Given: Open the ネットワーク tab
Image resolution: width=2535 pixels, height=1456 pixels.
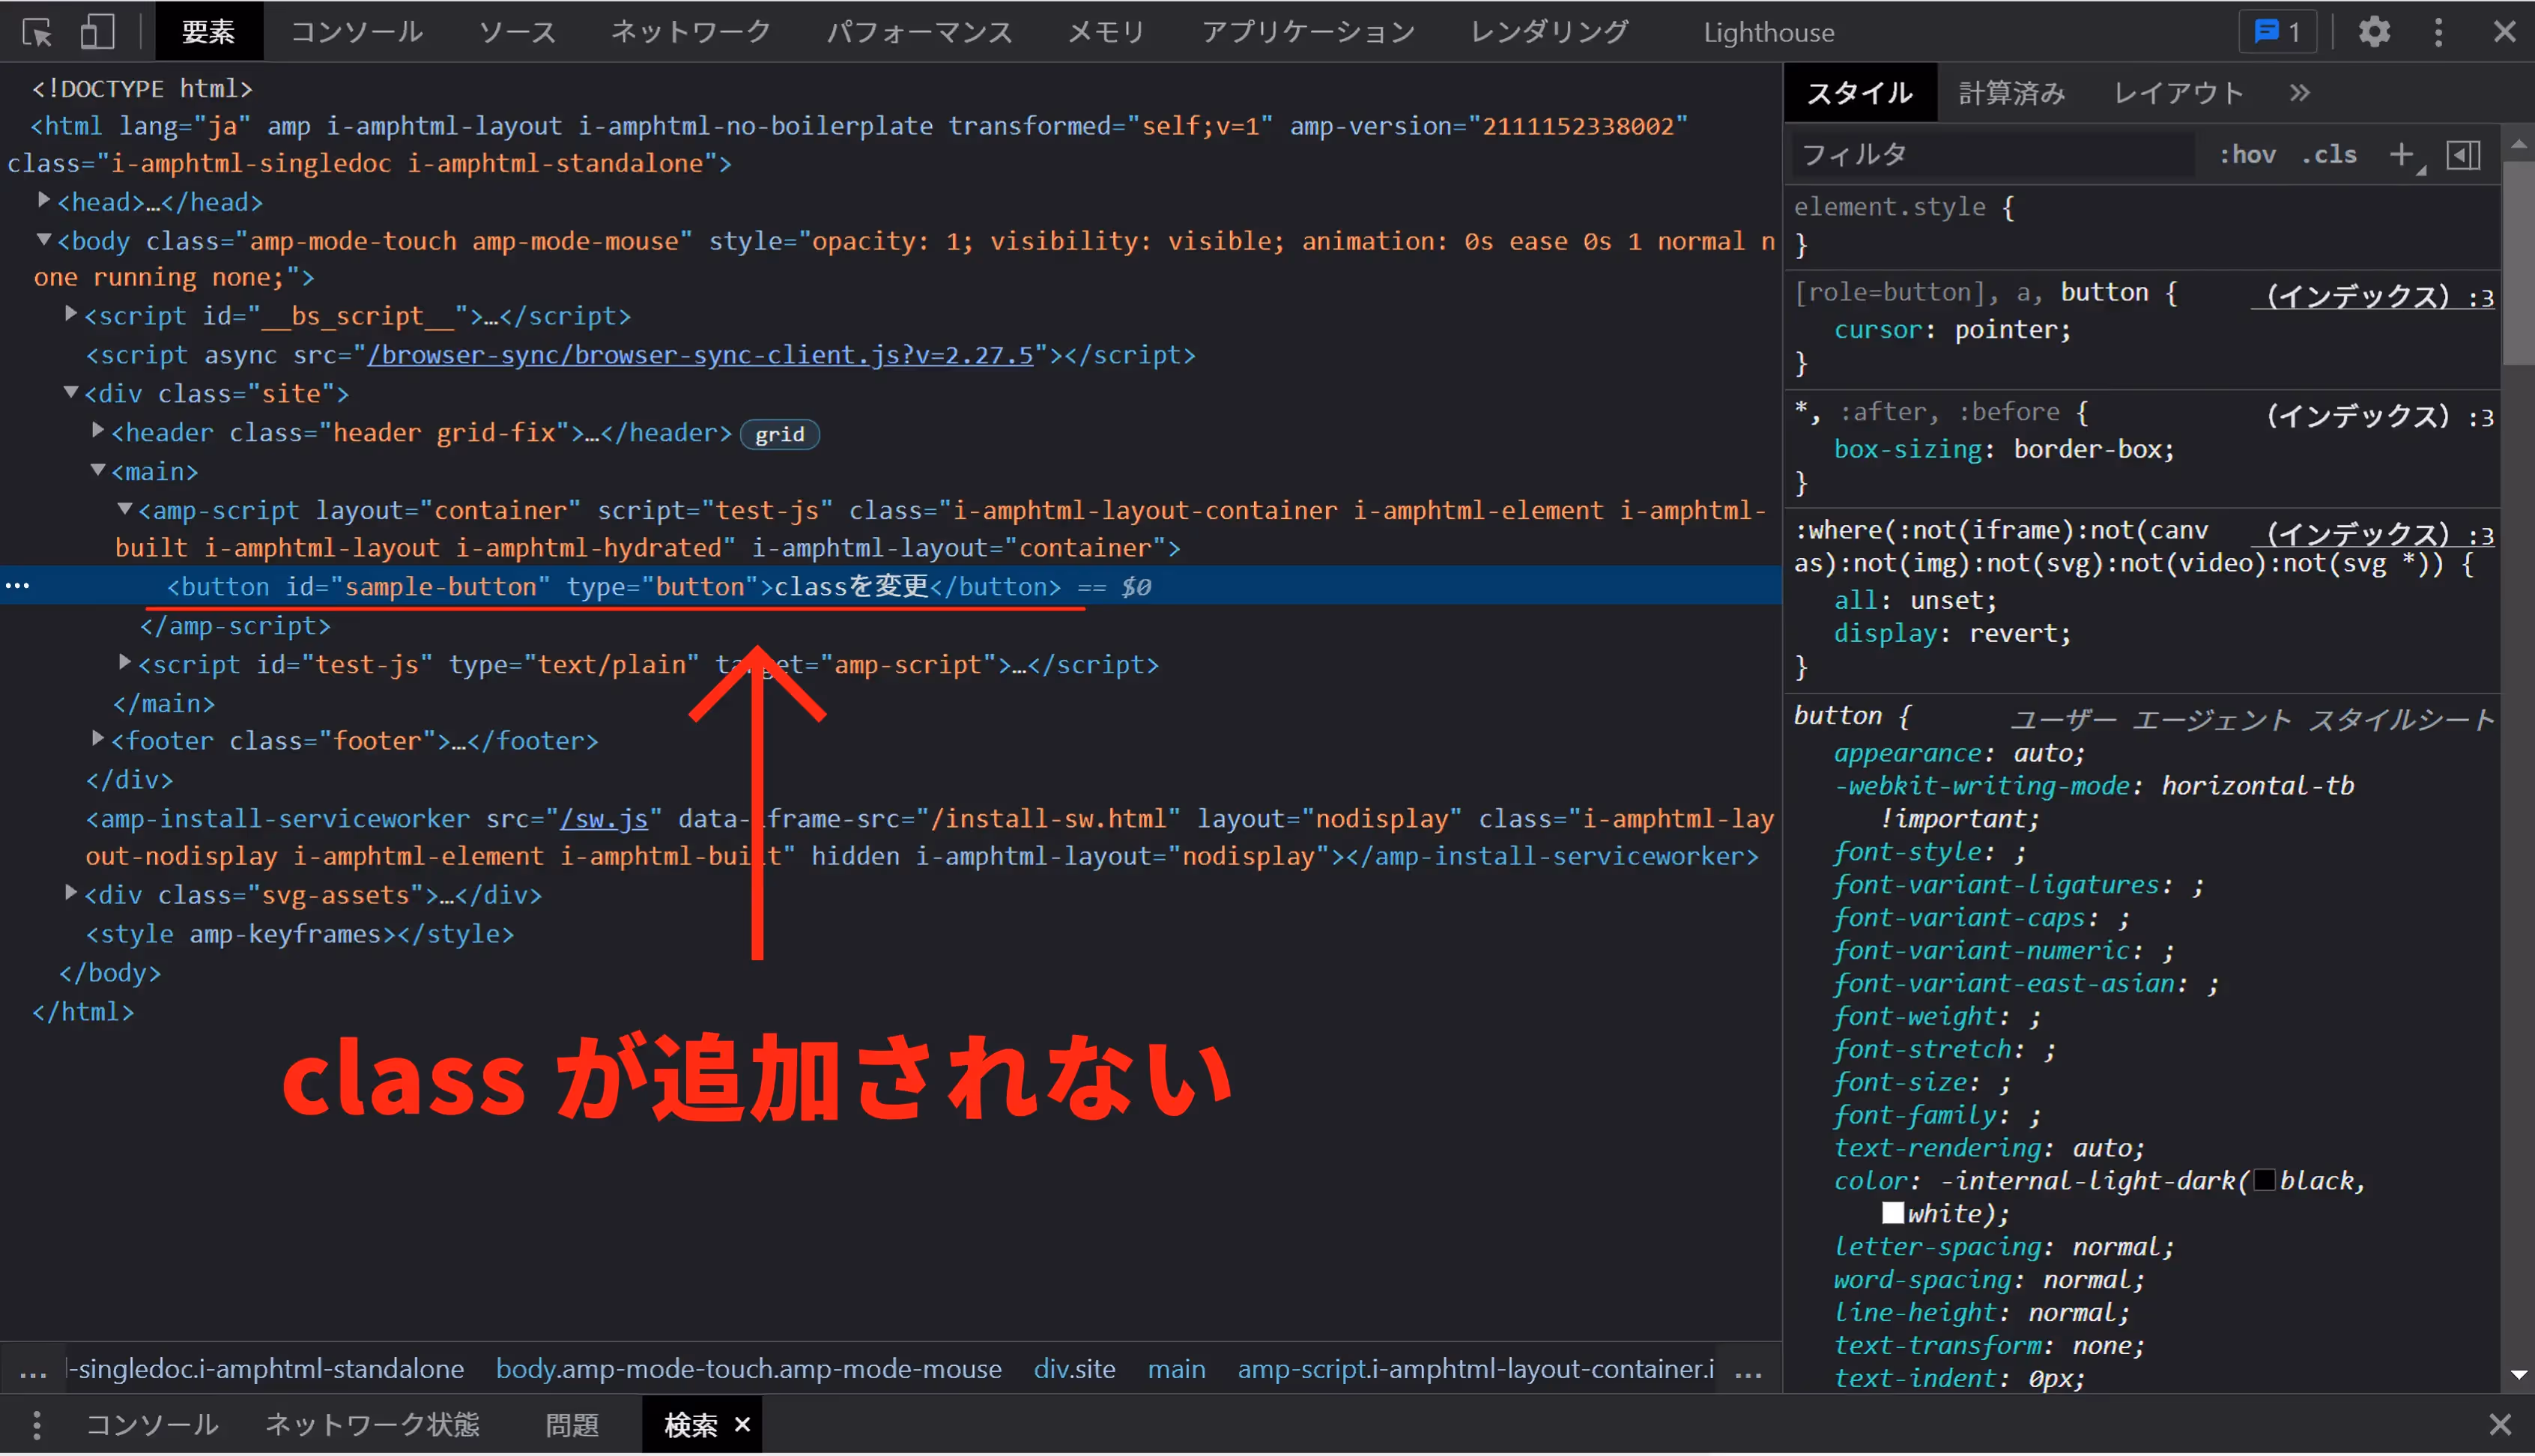Looking at the screenshot, I should click(x=691, y=32).
